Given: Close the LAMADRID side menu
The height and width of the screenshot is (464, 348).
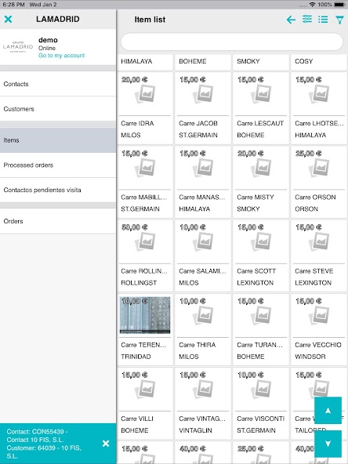Looking at the screenshot, I should click(9, 20).
